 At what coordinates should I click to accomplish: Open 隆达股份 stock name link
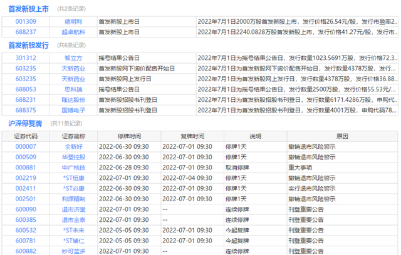coord(73,100)
